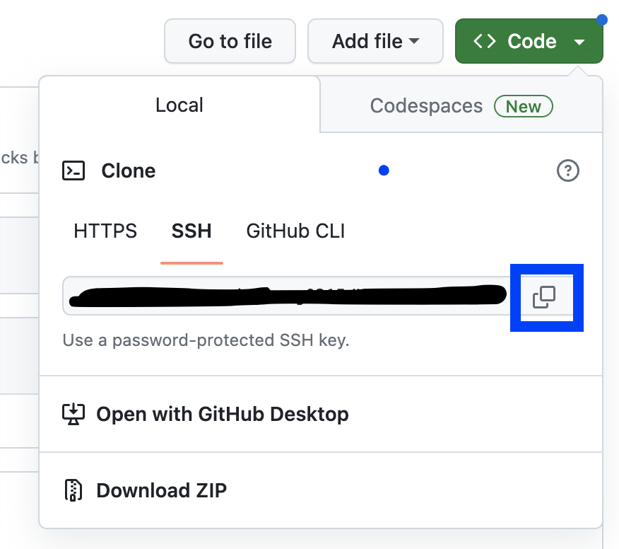Image resolution: width=619 pixels, height=549 pixels.
Task: Open the Go to file search
Action: (230, 41)
